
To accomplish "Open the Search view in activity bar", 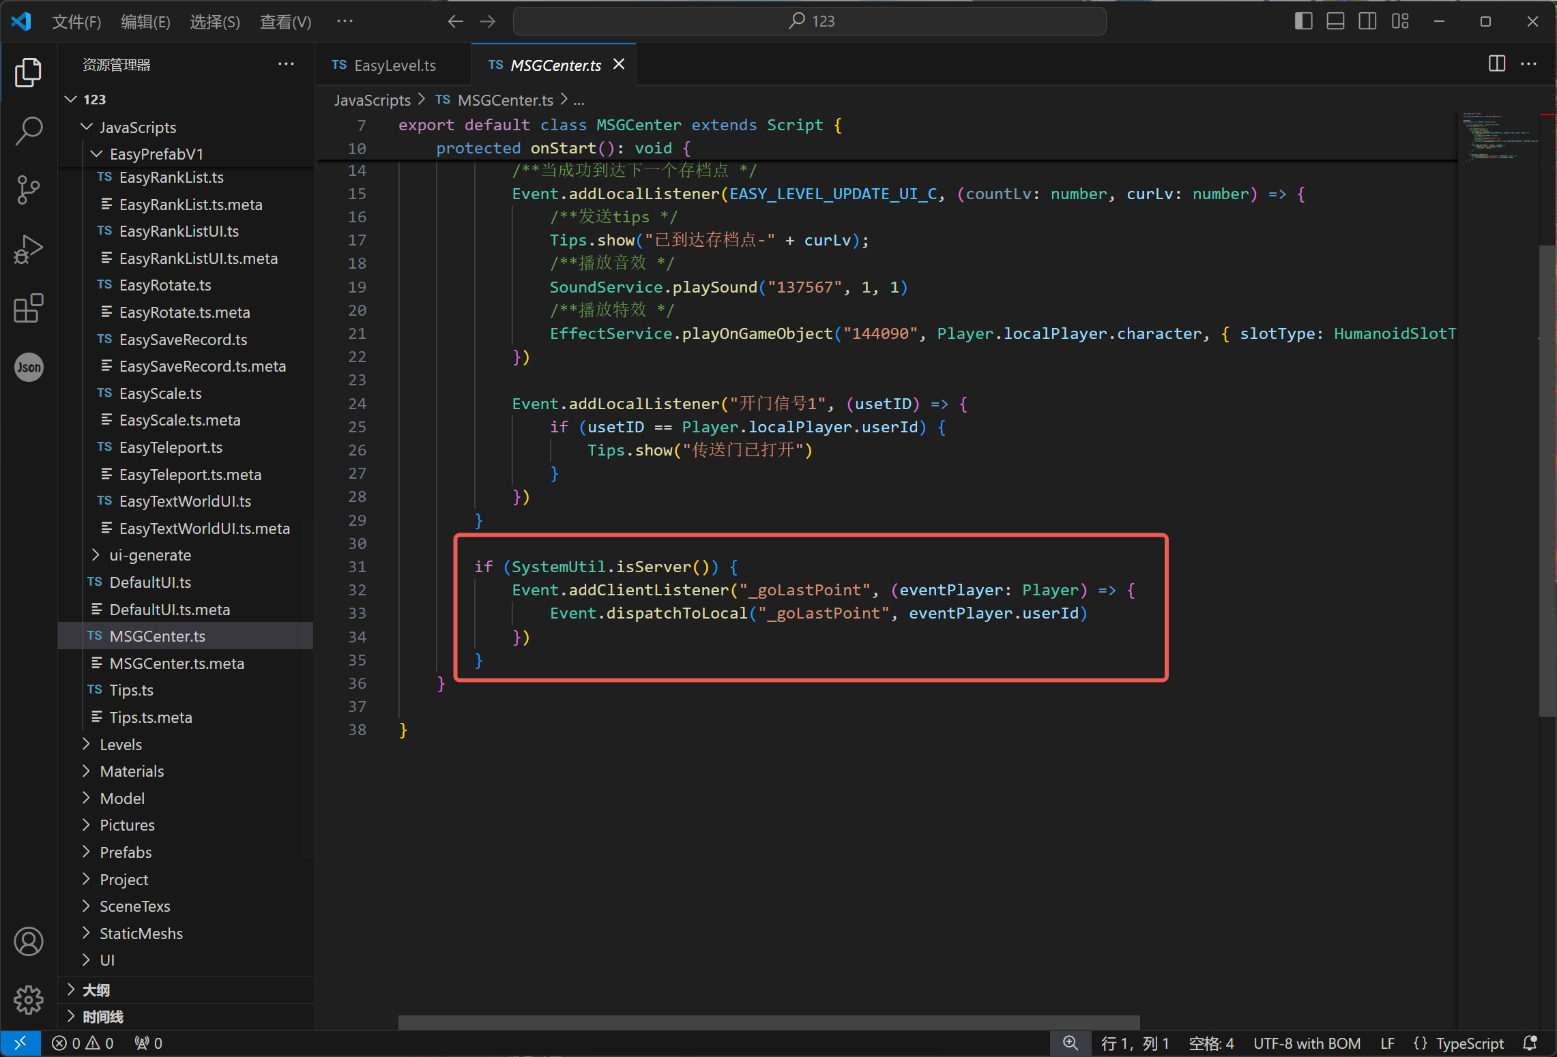I will [28, 130].
